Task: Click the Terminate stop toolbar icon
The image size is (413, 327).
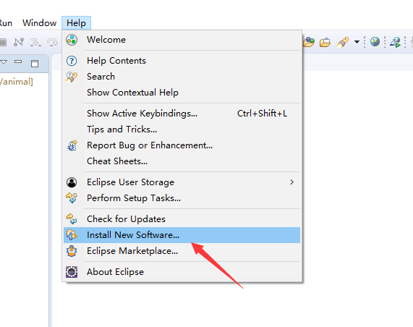Action: click(x=3, y=42)
